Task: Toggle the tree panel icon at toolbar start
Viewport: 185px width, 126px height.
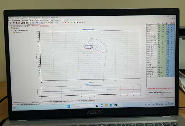Action: [x=11, y=23]
